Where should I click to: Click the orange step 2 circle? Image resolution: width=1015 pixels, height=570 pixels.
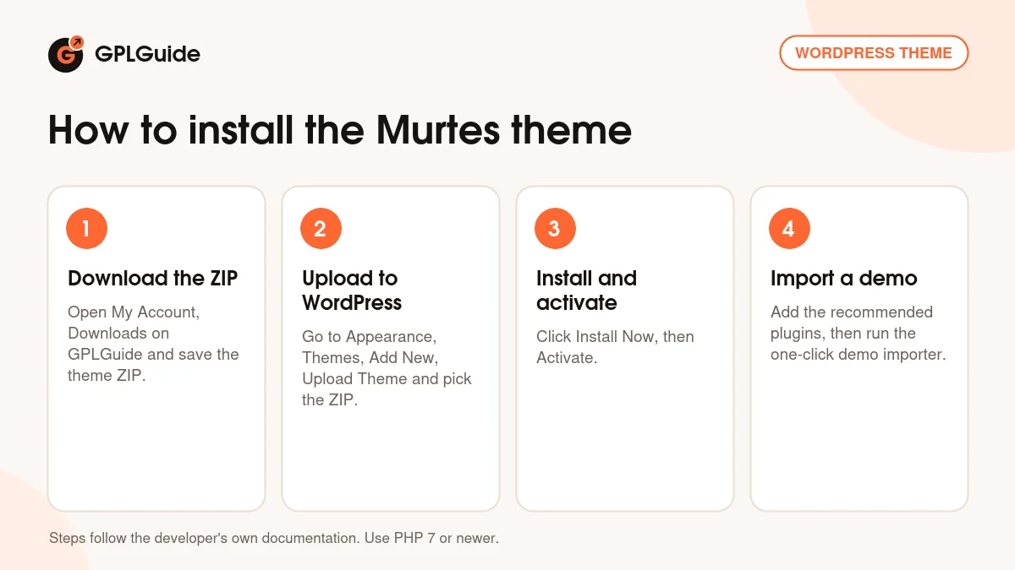coord(321,228)
